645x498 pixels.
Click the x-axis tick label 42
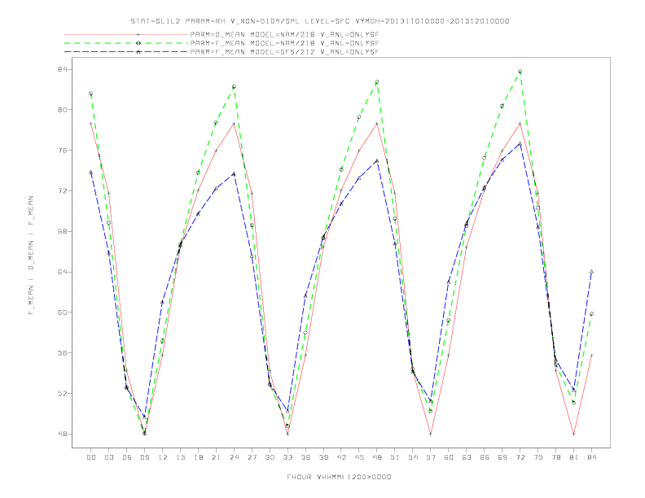click(x=341, y=457)
